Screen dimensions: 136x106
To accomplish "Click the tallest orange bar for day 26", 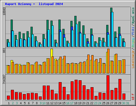I will pyautogui.click(x=108, y=61).
